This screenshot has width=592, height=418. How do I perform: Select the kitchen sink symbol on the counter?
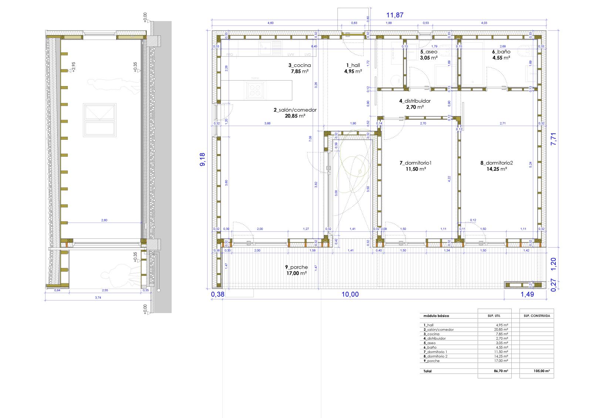point(265,47)
